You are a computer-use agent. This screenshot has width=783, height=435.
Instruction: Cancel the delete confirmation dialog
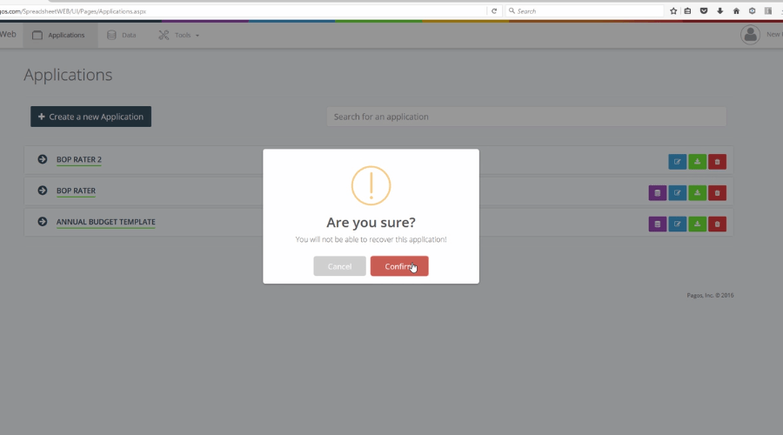339,266
